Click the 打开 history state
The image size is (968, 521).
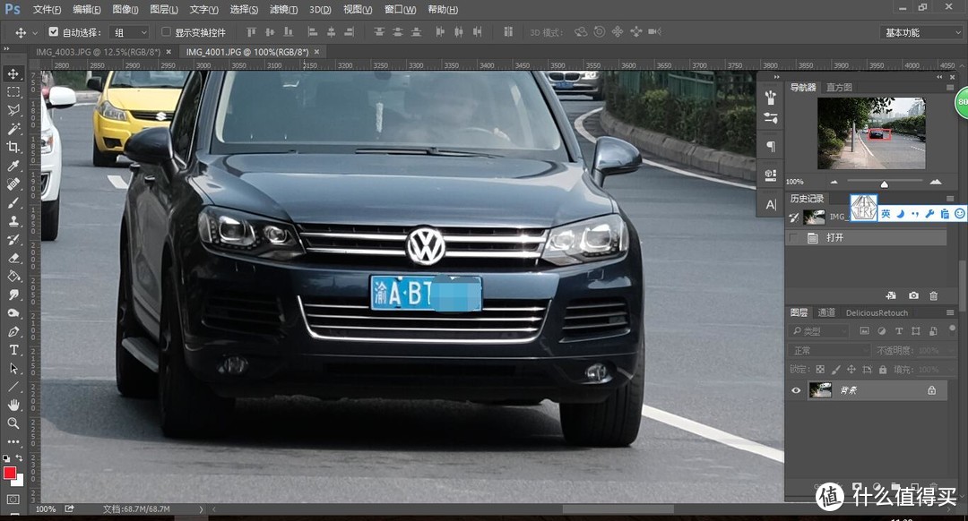(835, 238)
